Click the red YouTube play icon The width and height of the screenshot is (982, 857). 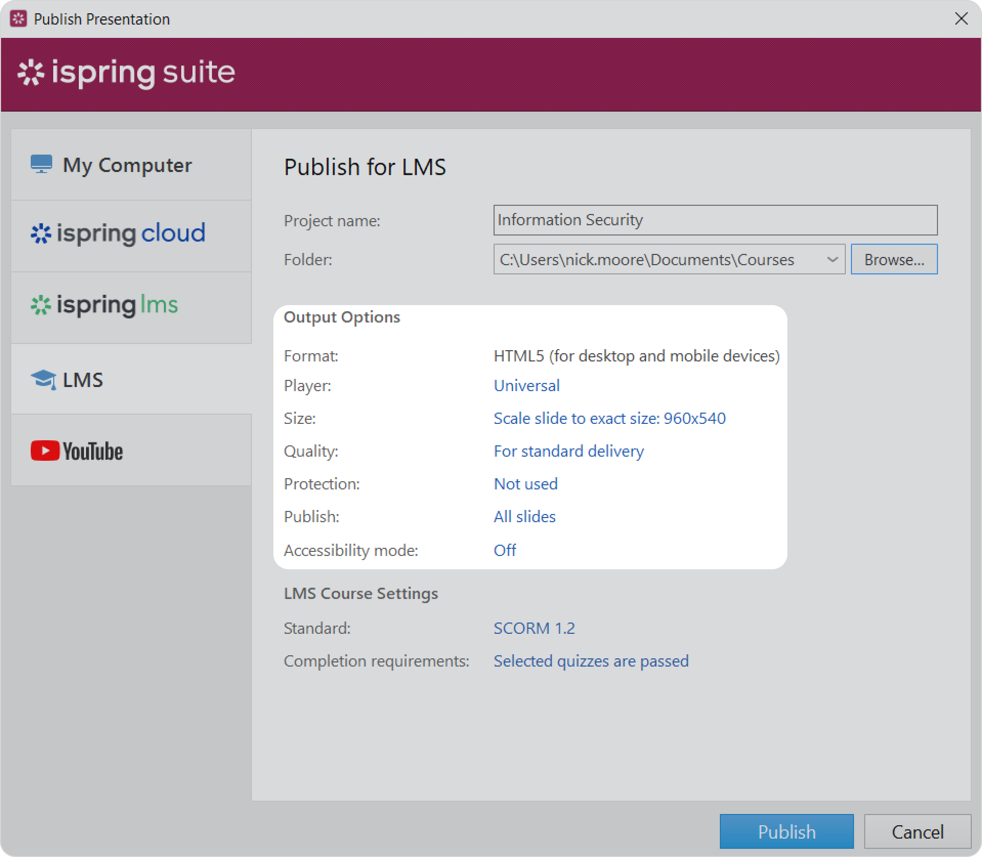[x=45, y=451]
